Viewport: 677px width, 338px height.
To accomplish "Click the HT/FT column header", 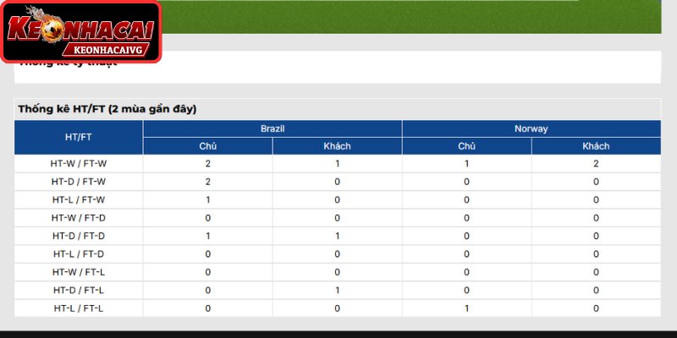I will click(x=79, y=137).
